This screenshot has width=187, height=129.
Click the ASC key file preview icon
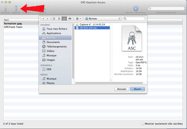tap(132, 38)
